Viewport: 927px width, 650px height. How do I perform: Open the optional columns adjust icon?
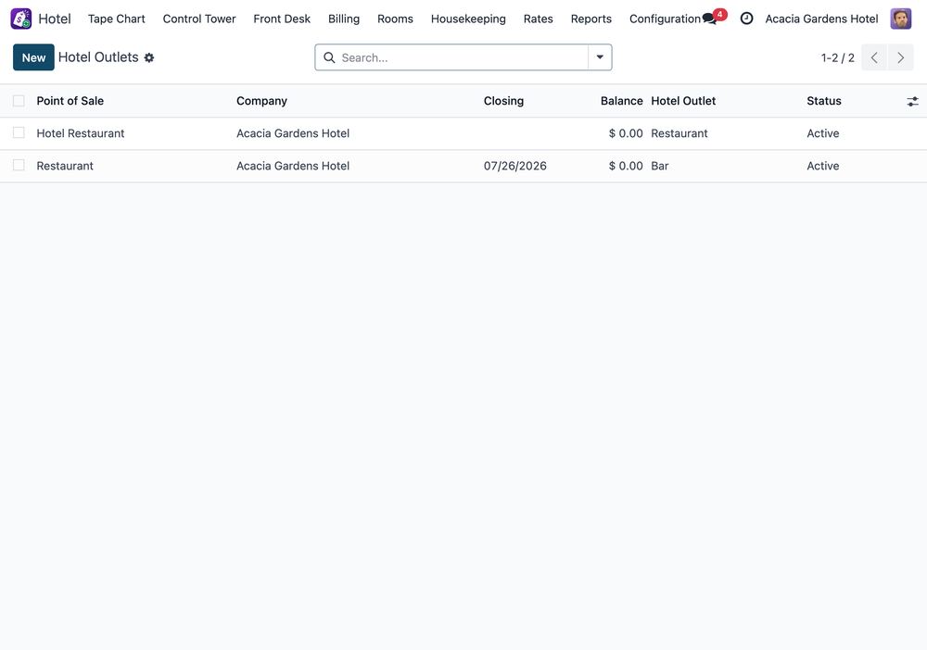point(912,102)
